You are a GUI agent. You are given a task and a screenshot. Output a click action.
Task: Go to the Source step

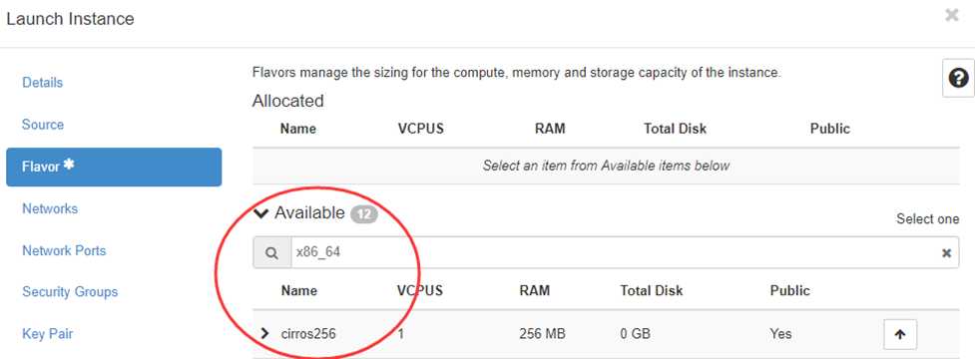(x=43, y=125)
